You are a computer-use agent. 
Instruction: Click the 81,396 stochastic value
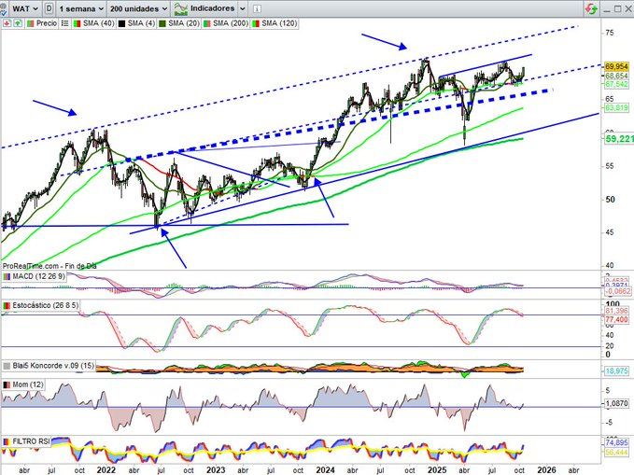point(616,311)
